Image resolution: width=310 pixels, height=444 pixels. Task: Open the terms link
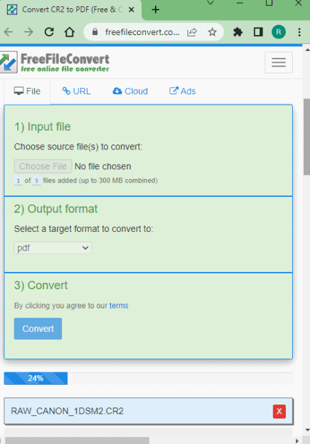(x=118, y=306)
